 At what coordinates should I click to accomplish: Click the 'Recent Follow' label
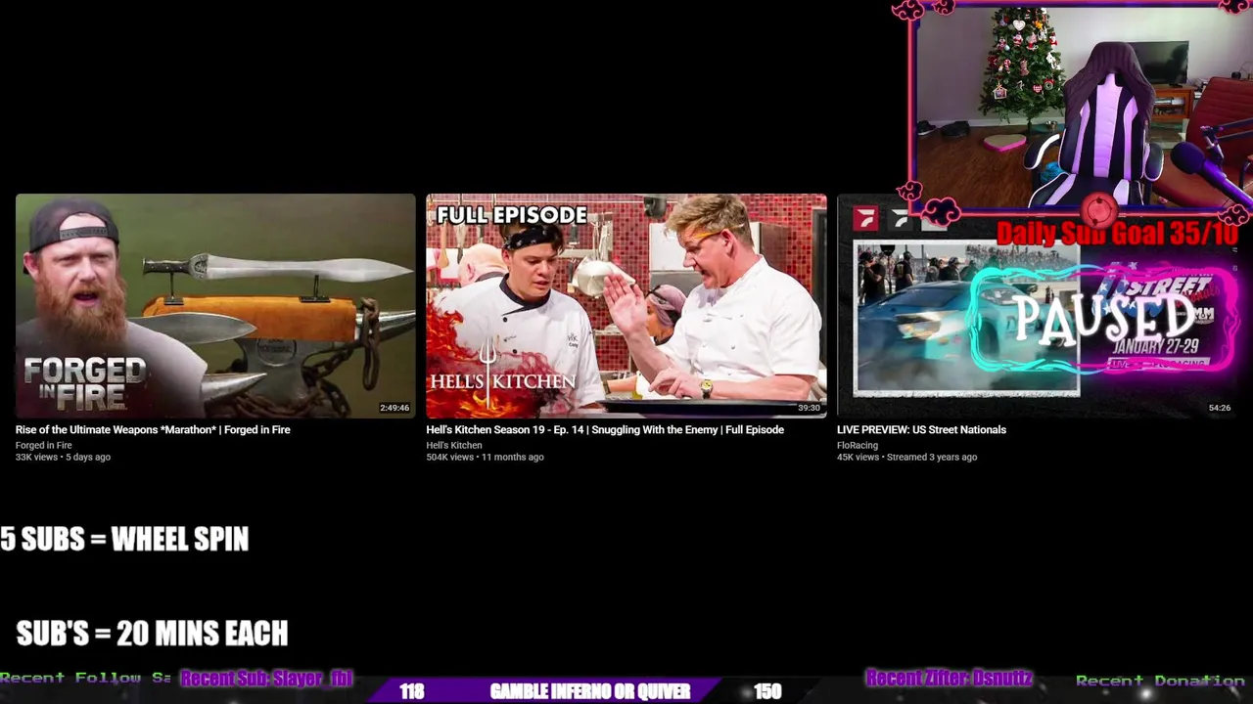85,678
